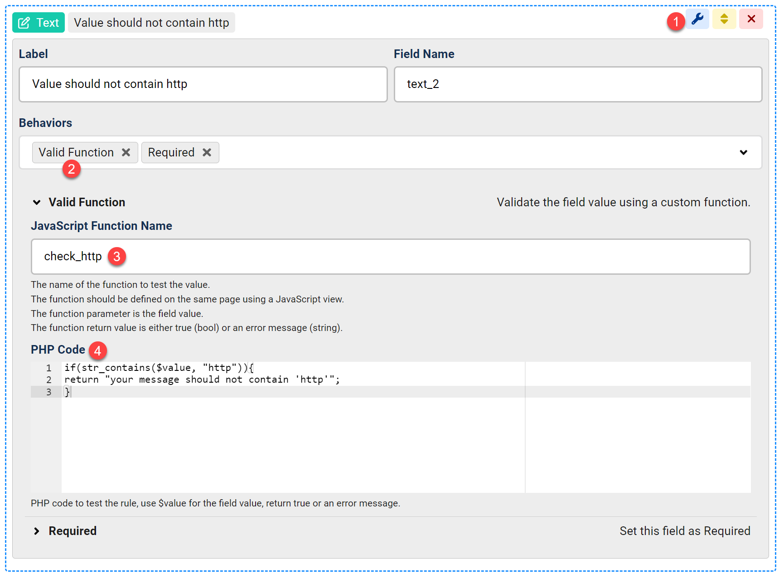This screenshot has width=779, height=574.
Task: Click the Valid Function section heading
Action: (87, 202)
